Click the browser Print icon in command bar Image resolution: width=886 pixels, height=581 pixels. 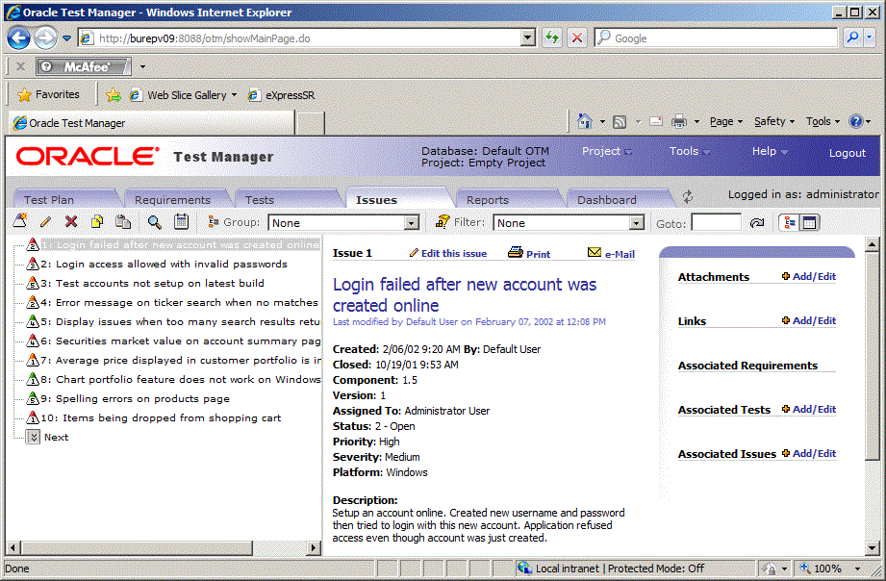click(x=678, y=121)
